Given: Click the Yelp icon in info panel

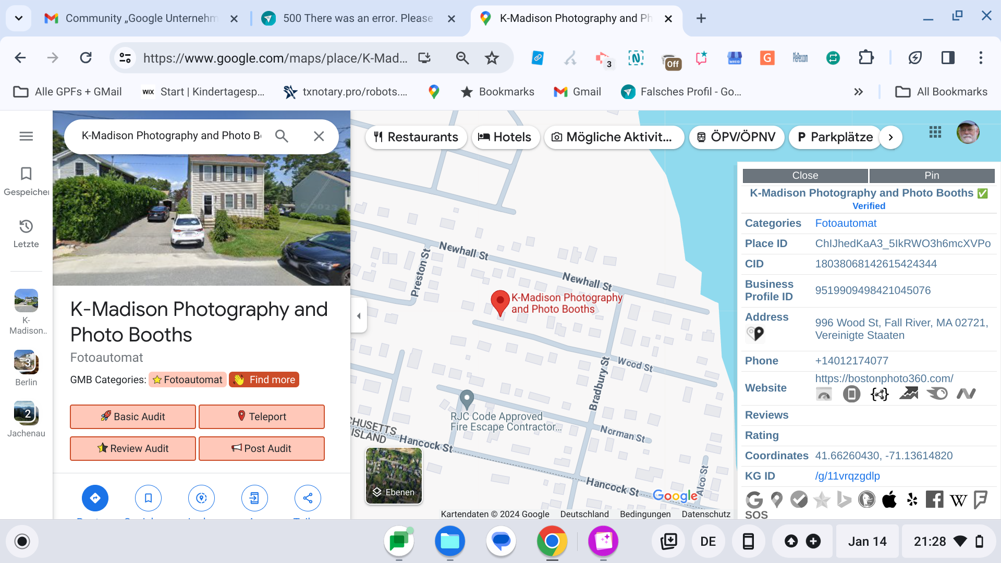Looking at the screenshot, I should pyautogui.click(x=912, y=499).
